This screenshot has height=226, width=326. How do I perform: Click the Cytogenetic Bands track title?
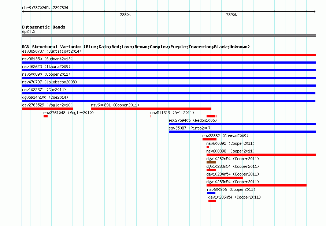[x=44, y=27]
